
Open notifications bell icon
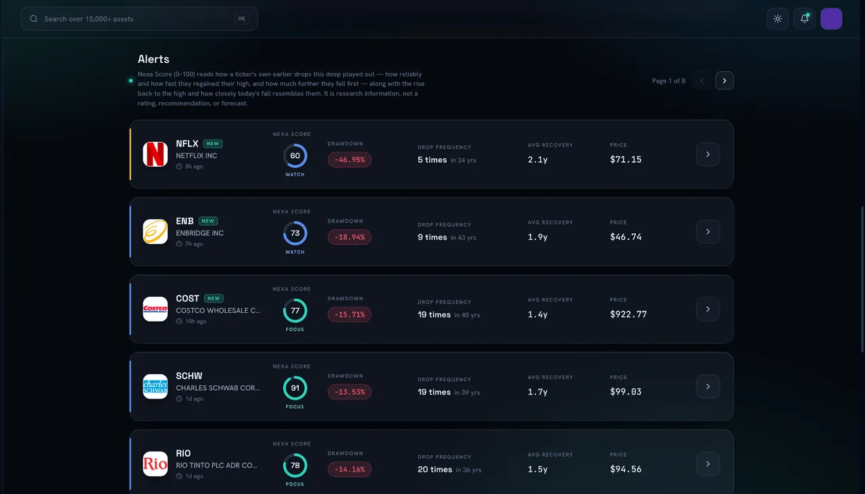tap(804, 19)
